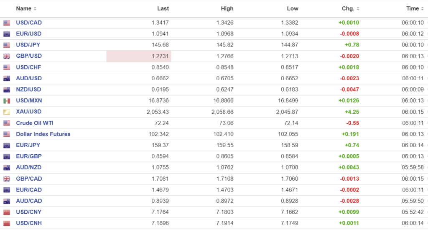Click the Mexico flag icon beside USD/MXN
Screen dimensions: 428x230
click(7, 101)
